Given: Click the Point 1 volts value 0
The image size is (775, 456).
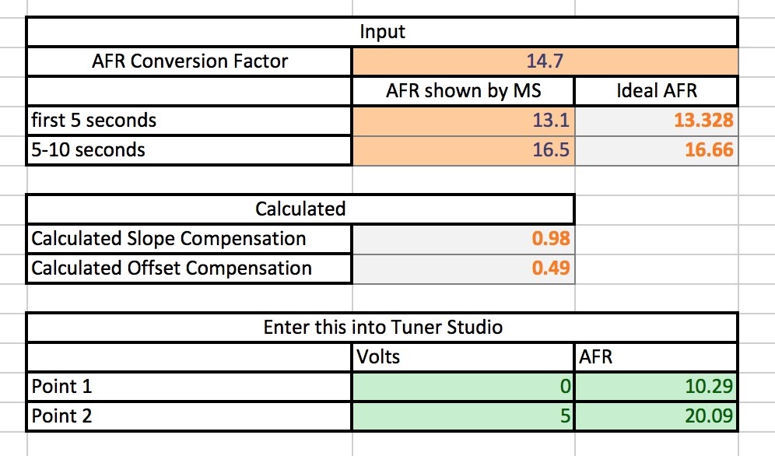Looking at the screenshot, I should [x=463, y=386].
